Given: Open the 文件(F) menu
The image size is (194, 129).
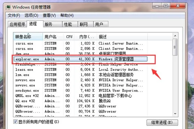Looking at the screenshot, I should pyautogui.click(x=14, y=15).
